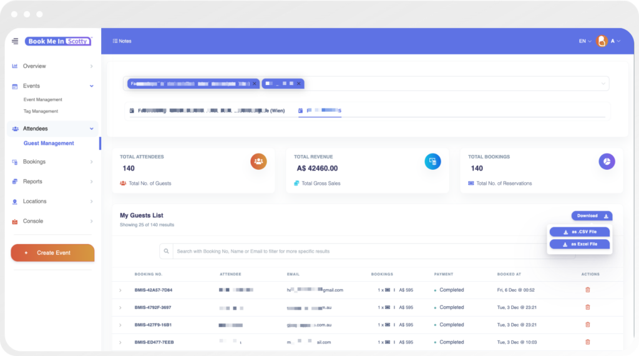Click the blue Total Revenue icon
This screenshot has width=639, height=356.
tap(432, 161)
